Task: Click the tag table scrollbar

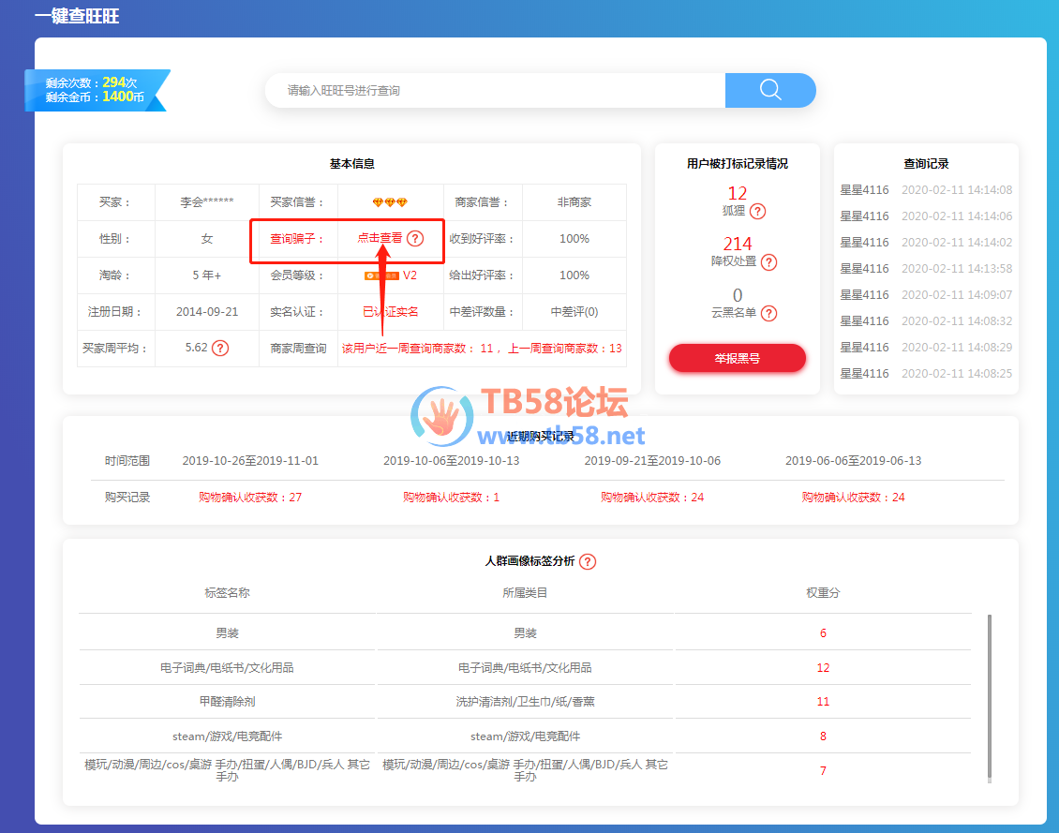Action: 990,698
